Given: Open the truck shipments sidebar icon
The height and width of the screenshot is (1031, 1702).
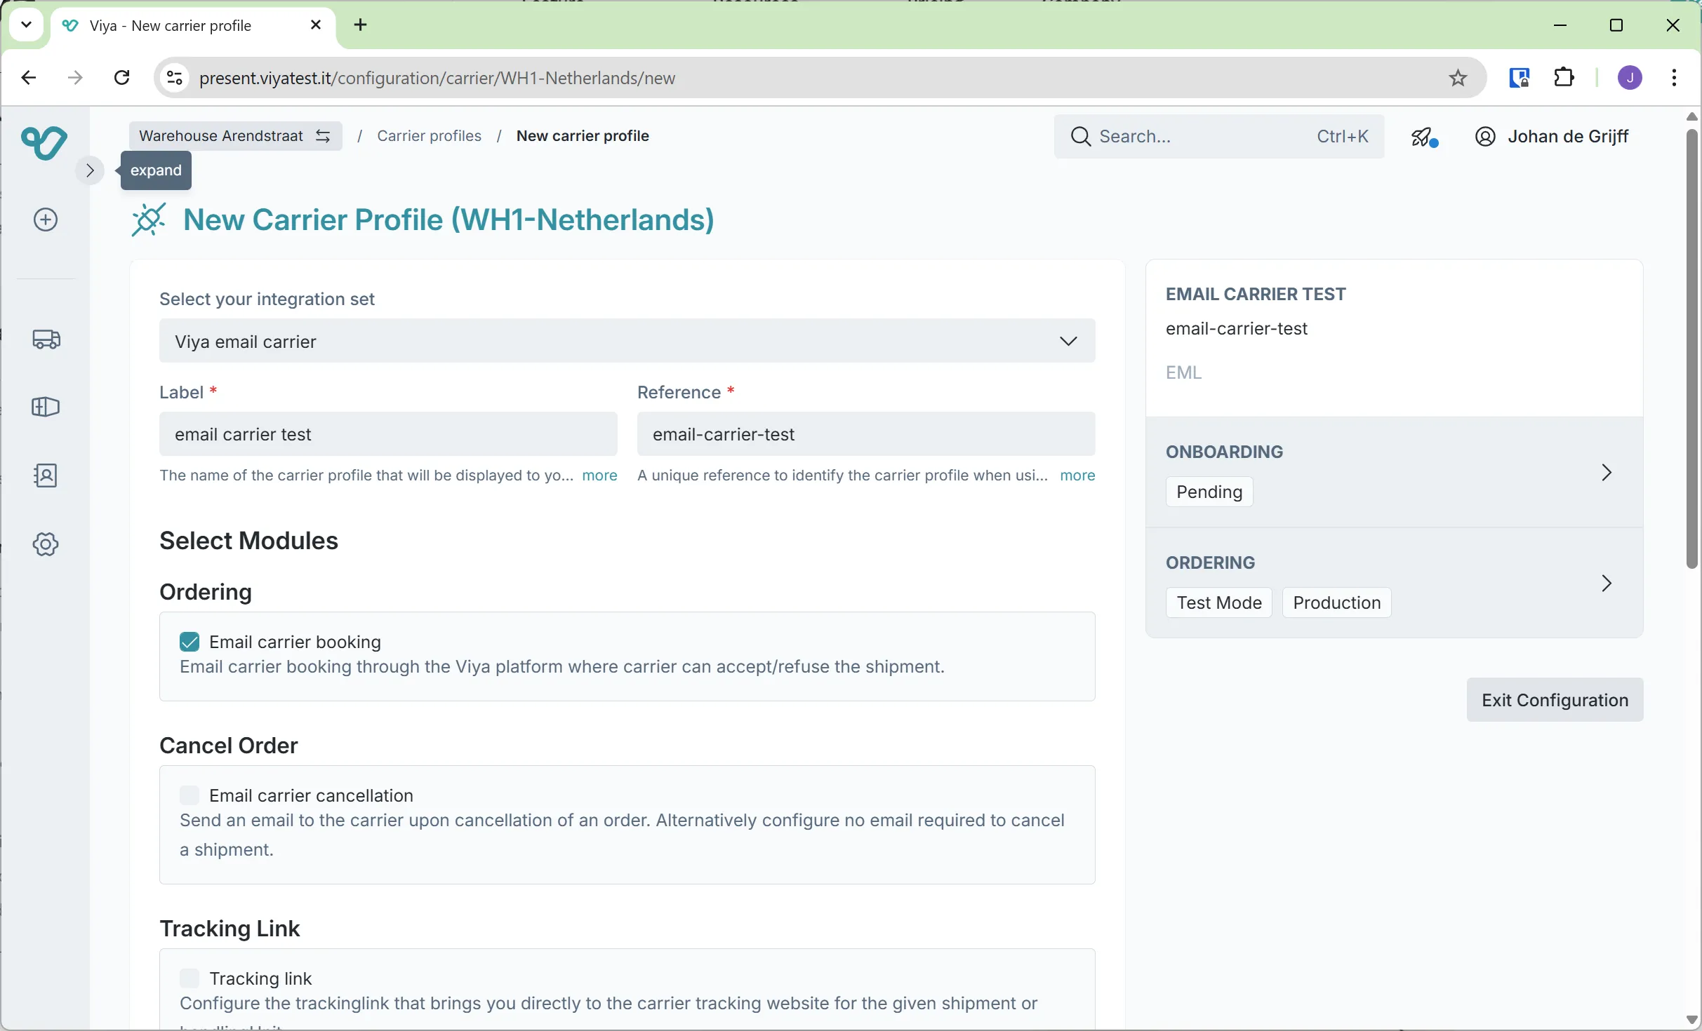Looking at the screenshot, I should coord(46,339).
